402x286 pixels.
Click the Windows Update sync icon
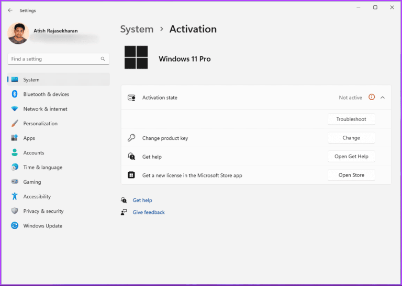[14, 226]
